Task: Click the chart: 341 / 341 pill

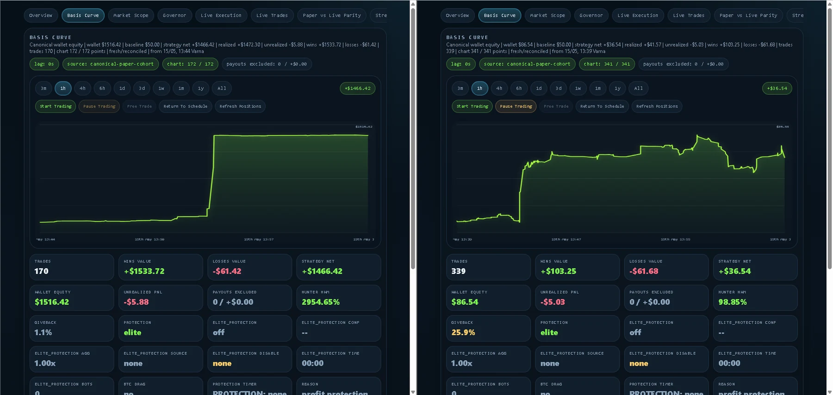Action: (x=607, y=64)
